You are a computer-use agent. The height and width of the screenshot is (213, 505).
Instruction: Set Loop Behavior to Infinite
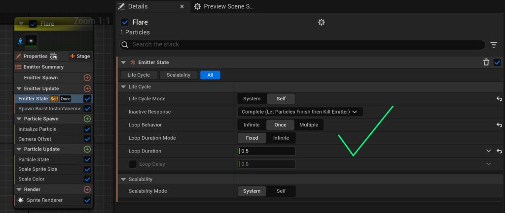(x=252, y=125)
